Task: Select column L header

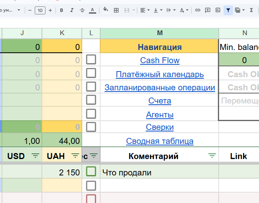Action: pyautogui.click(x=91, y=33)
